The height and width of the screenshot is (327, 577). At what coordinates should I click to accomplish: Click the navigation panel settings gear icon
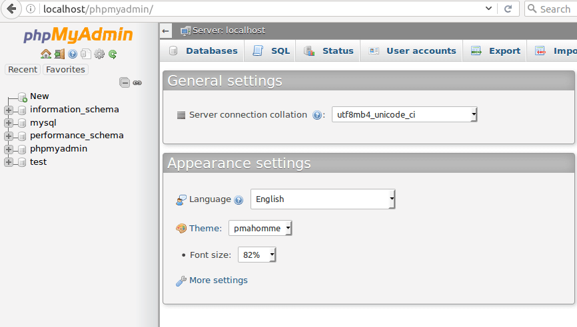(99, 54)
